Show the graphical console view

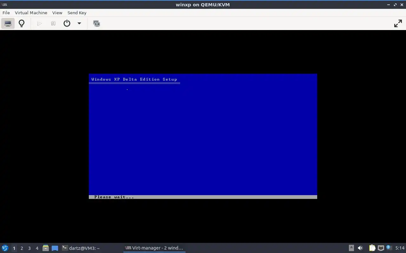pyautogui.click(x=8, y=23)
